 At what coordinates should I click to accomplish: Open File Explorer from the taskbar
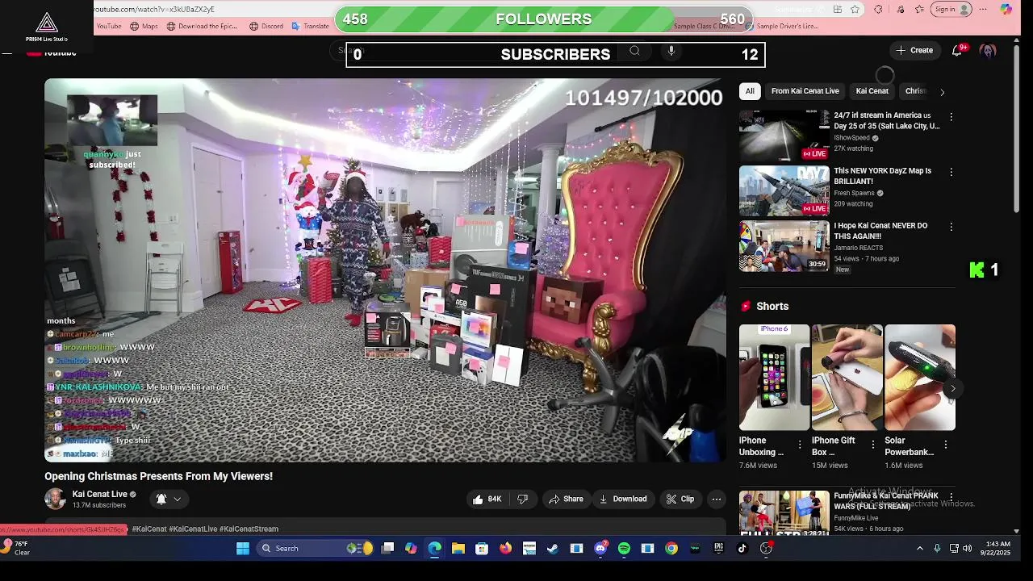pos(458,548)
